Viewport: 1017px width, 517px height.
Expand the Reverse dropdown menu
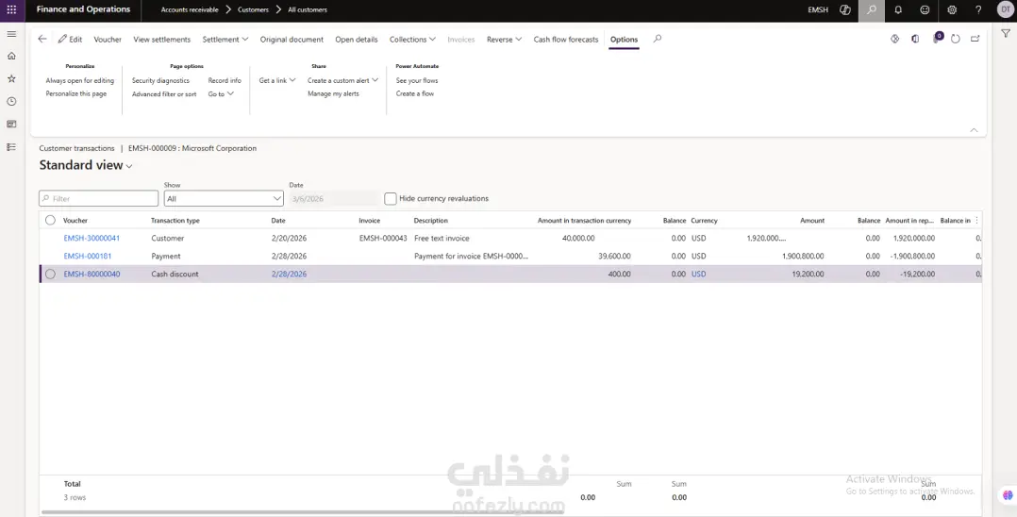(505, 39)
